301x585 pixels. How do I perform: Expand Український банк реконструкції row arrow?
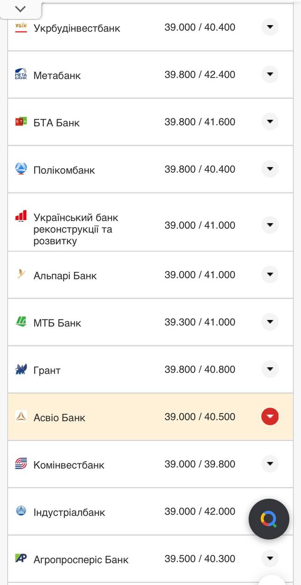(270, 225)
